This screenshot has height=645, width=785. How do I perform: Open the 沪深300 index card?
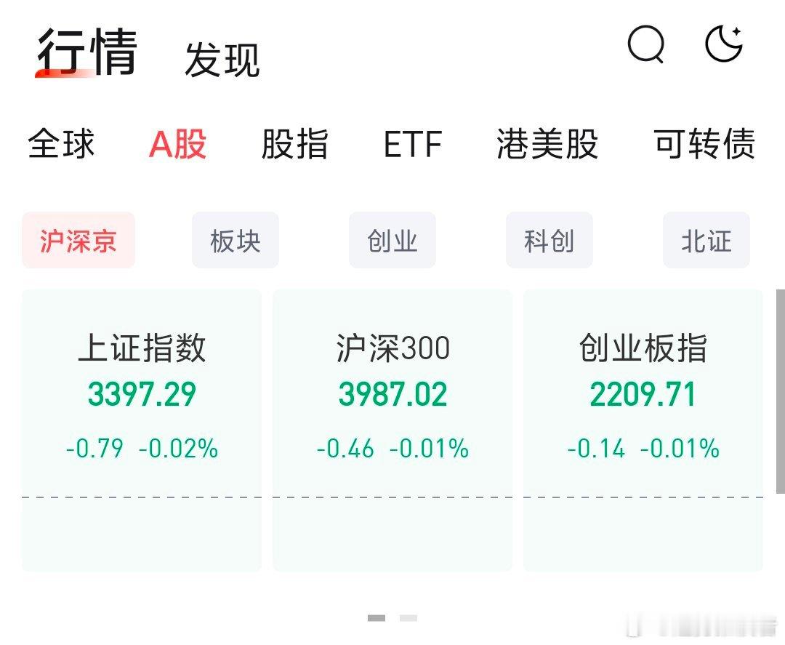pyautogui.click(x=392, y=430)
